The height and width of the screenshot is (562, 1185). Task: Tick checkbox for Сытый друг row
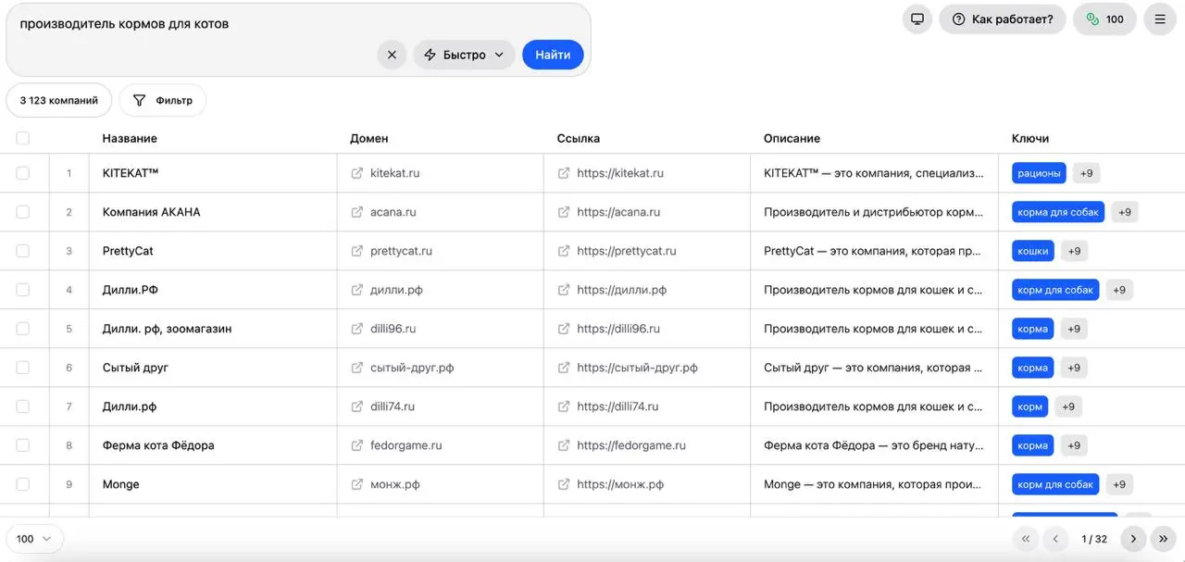point(22,368)
